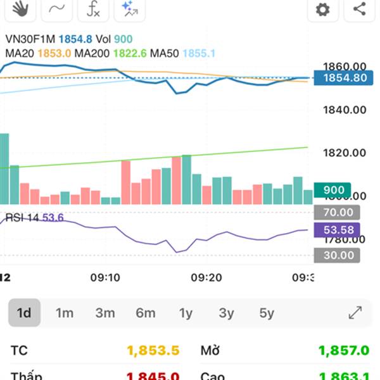380x380 pixels.
Task: Click the 09:20 time axis marker
Action: 206,277
